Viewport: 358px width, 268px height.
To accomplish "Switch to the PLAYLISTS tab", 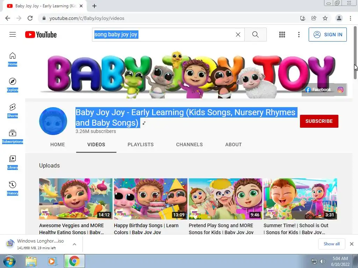I will coord(141,144).
